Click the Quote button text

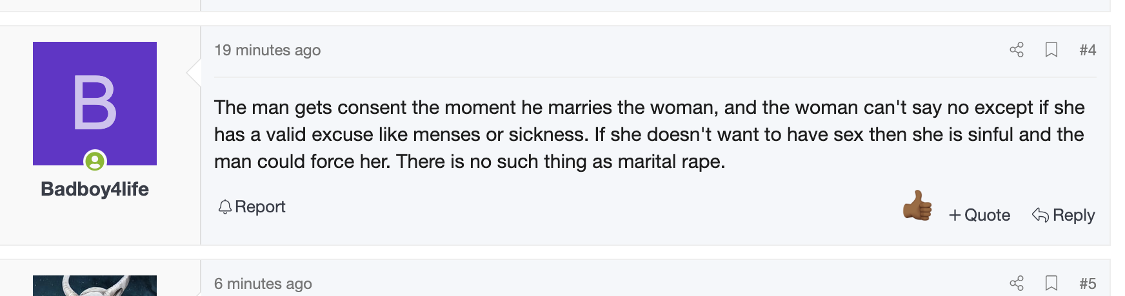click(987, 216)
